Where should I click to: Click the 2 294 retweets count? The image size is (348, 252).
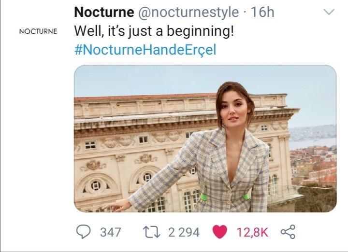coord(183,232)
